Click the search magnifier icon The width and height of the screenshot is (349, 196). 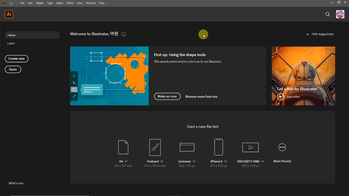(328, 14)
